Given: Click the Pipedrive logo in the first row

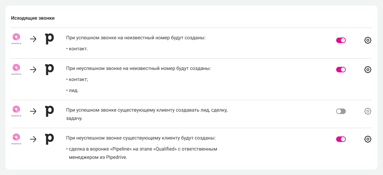Looking at the screenshot, I should coord(50,39).
